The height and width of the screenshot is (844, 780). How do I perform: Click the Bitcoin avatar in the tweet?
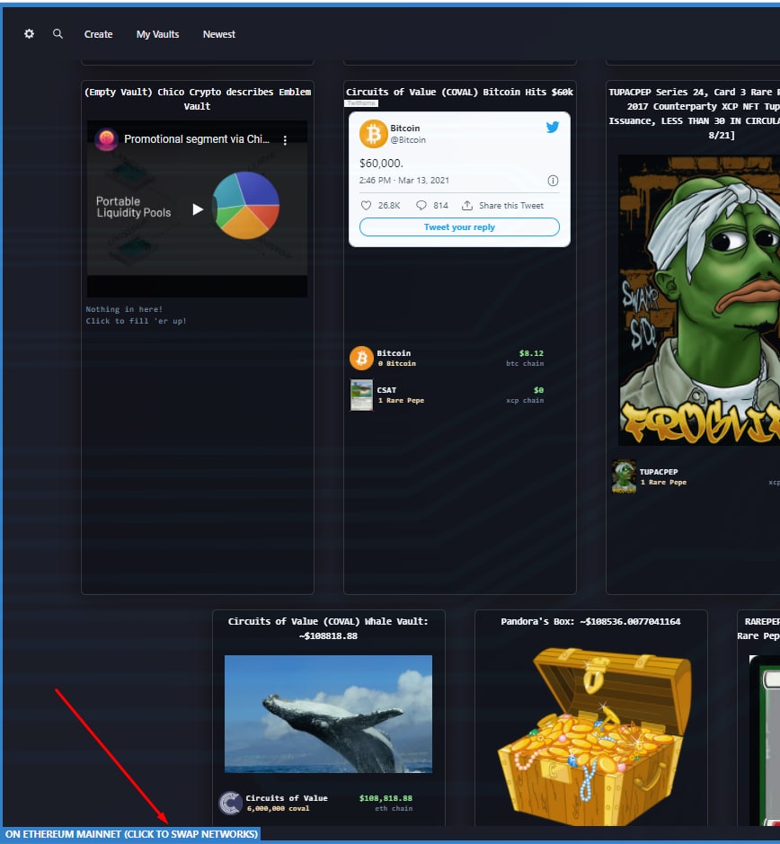(x=374, y=134)
